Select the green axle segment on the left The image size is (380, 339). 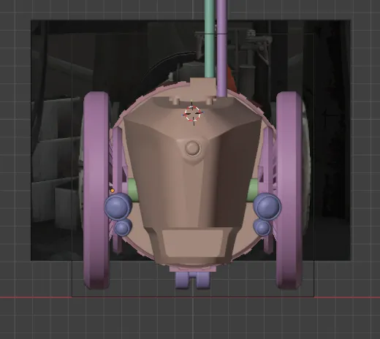(133, 190)
